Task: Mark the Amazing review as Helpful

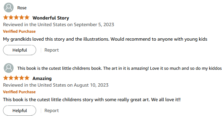Action: [x=20, y=111]
